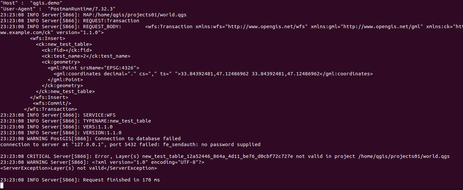This screenshot has height=190, width=463.
Task: Click the http://www.opengis.net/gml URL
Action: (x=382, y=27)
